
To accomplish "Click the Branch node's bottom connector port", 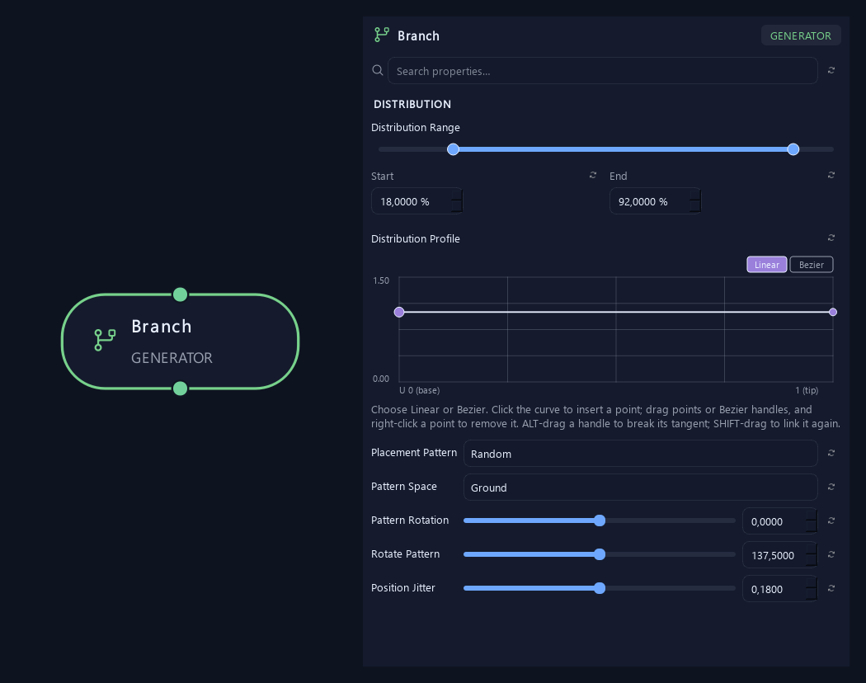I will coord(180,389).
